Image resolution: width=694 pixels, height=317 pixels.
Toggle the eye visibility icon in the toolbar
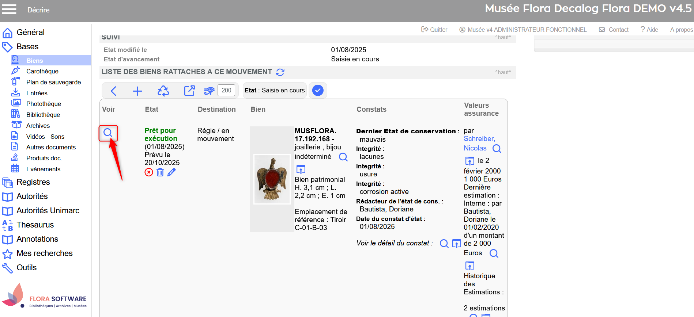pos(209,91)
